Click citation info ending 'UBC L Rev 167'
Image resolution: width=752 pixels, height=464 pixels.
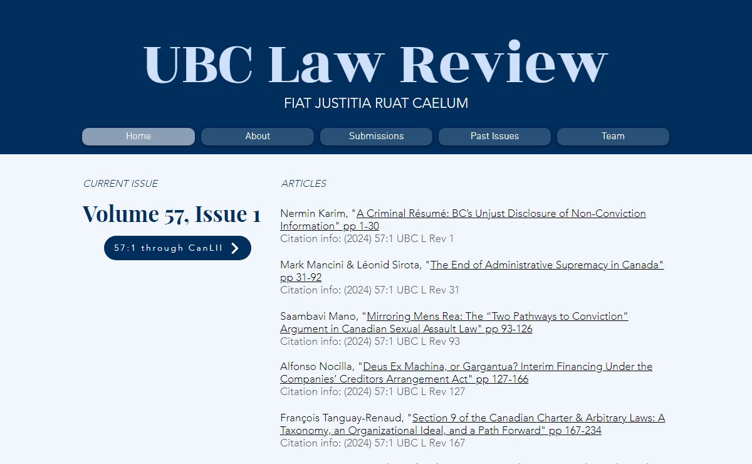(x=372, y=443)
